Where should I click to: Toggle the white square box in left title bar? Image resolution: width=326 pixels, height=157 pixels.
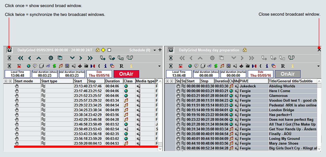tap(109, 50)
